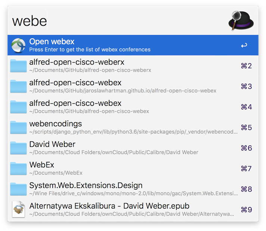Click the alfred-open-cisco-weberx folder icon
This screenshot has height=231, width=266.
pos(18,66)
